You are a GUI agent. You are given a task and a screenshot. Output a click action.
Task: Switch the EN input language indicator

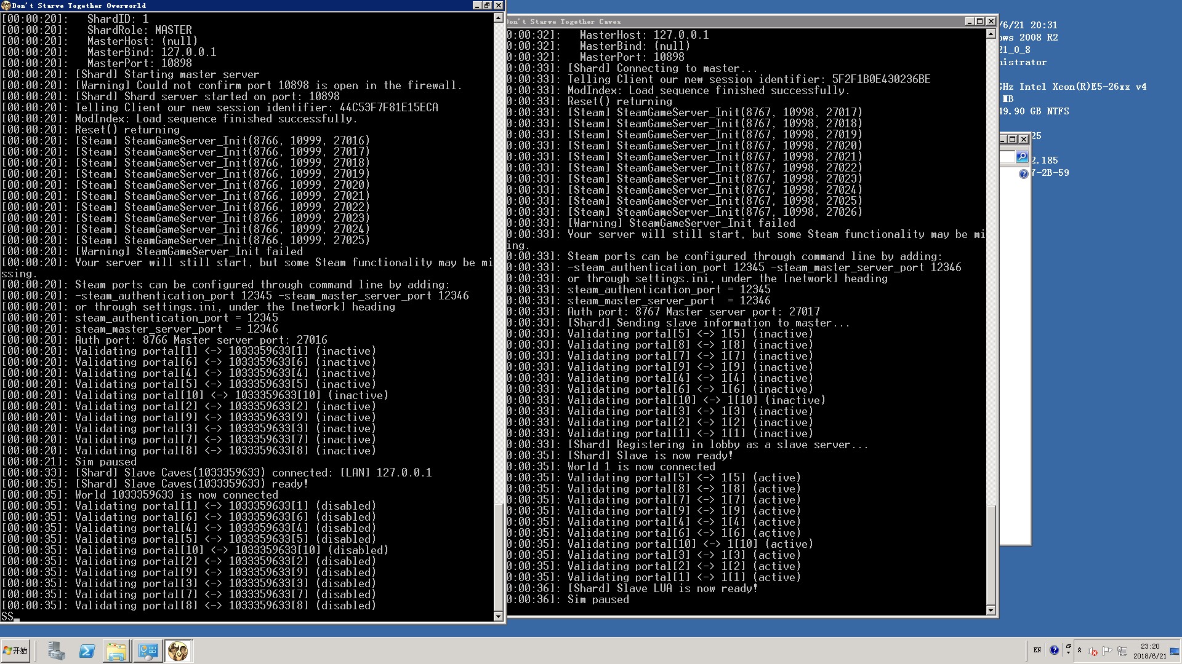tap(1037, 650)
